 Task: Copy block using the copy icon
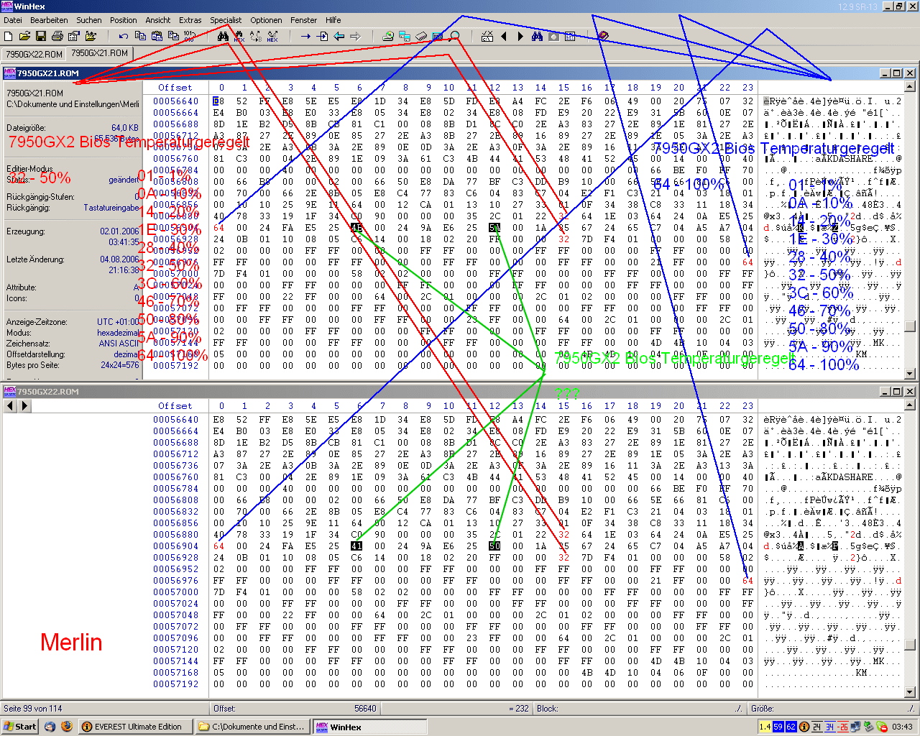(x=140, y=36)
